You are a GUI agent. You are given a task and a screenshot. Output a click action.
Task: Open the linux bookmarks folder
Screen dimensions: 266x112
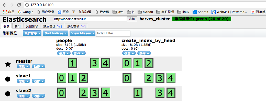coord(183,12)
